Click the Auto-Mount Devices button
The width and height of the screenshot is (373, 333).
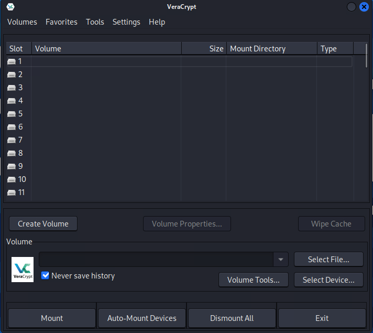[x=142, y=318]
